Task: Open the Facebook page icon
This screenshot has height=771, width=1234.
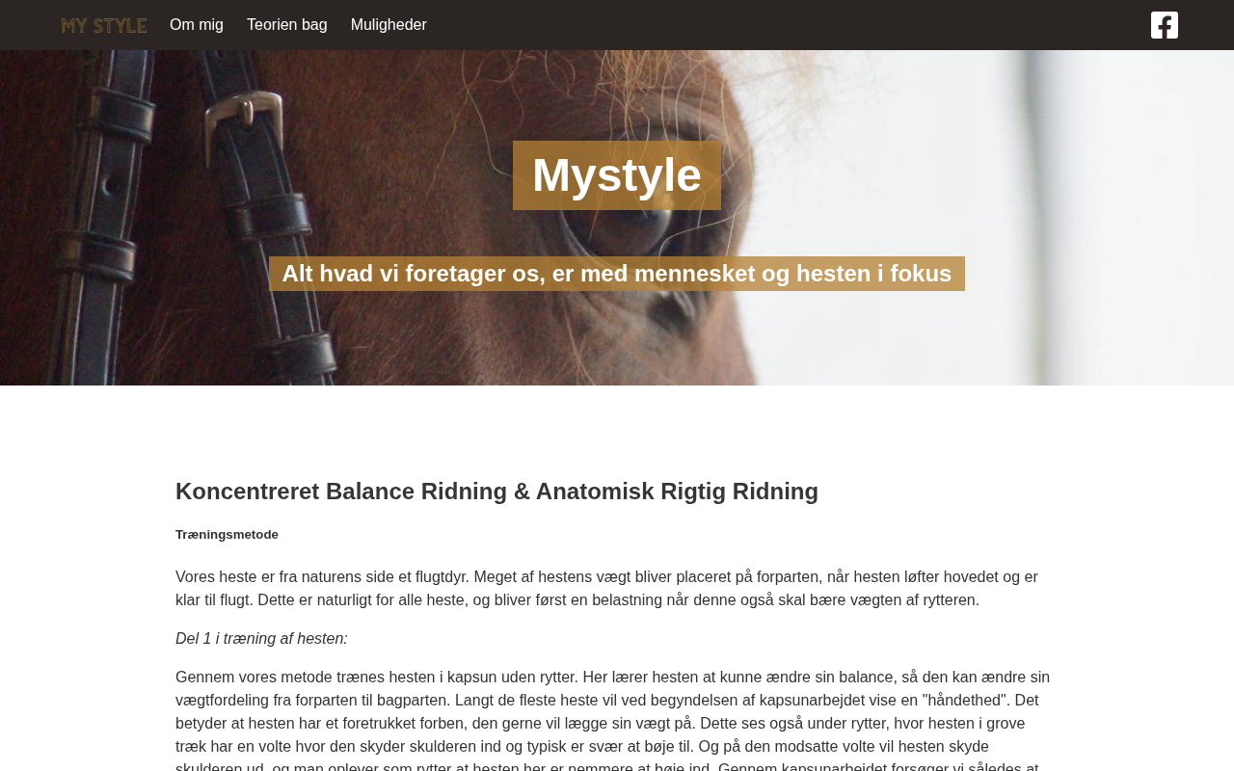Action: (1165, 25)
